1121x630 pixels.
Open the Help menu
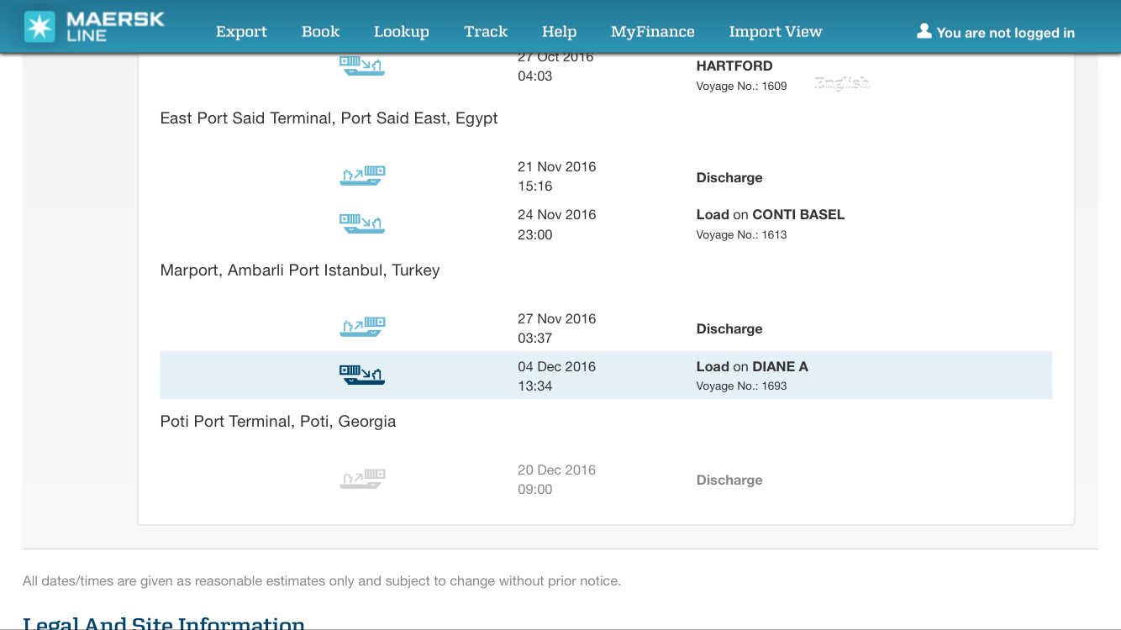559,32
